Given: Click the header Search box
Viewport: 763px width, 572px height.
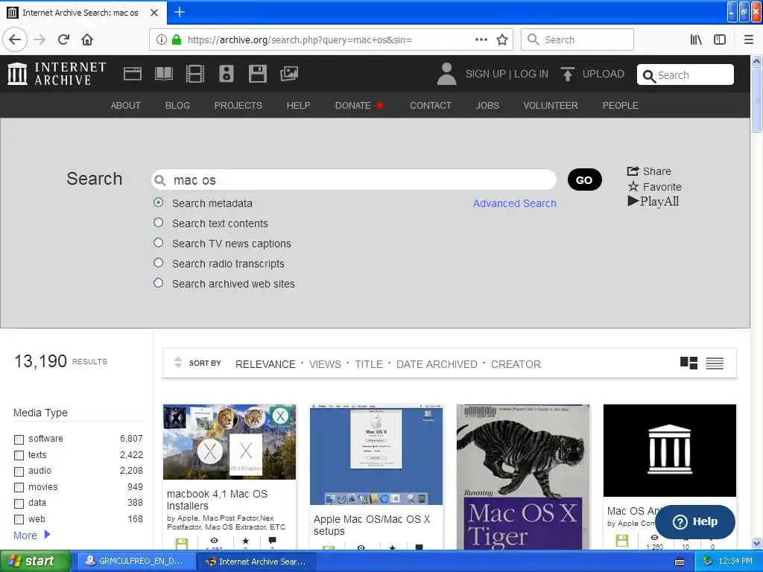Looking at the screenshot, I should click(686, 75).
